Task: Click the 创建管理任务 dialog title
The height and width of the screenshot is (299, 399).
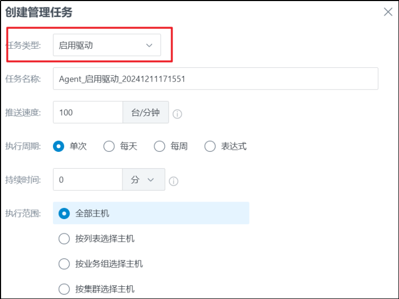Action: (x=39, y=13)
